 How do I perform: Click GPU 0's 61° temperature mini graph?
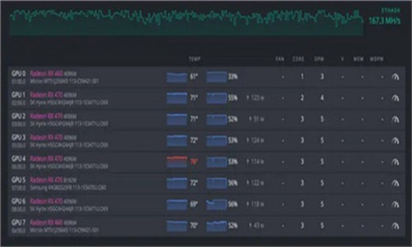pos(177,77)
